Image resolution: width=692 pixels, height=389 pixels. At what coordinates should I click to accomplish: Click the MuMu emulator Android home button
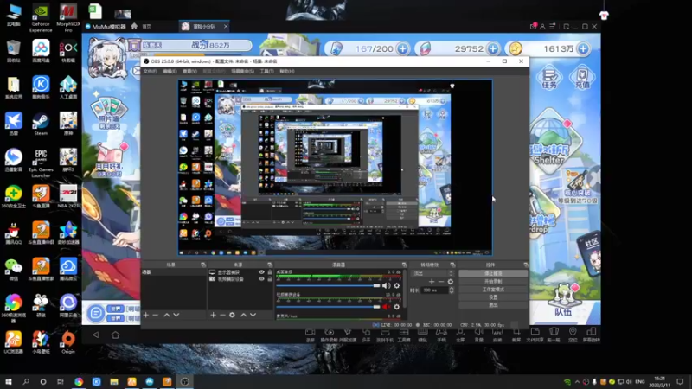pos(115,335)
